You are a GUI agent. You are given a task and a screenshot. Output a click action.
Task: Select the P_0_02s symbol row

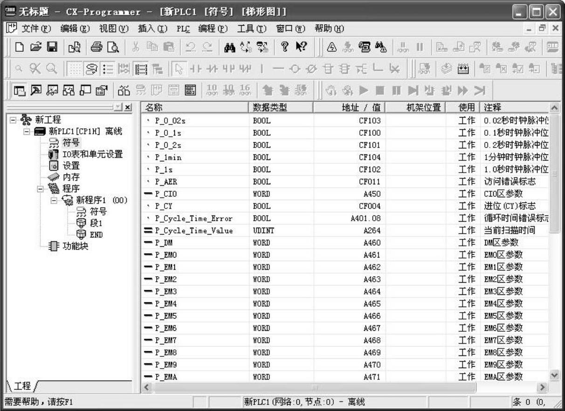345,121
